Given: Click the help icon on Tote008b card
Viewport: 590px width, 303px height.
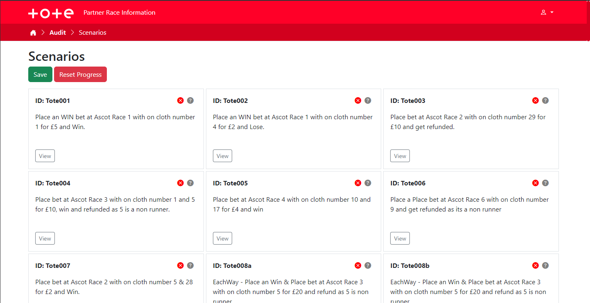Looking at the screenshot, I should pos(545,265).
